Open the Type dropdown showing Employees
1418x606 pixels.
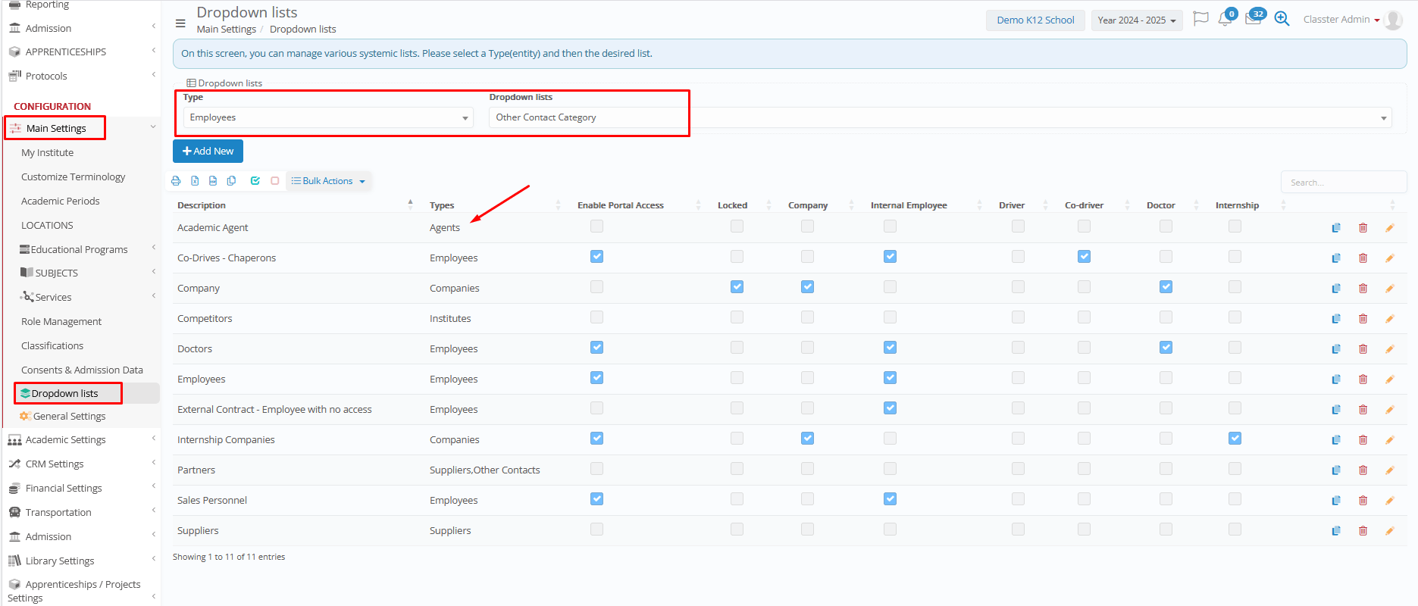328,117
